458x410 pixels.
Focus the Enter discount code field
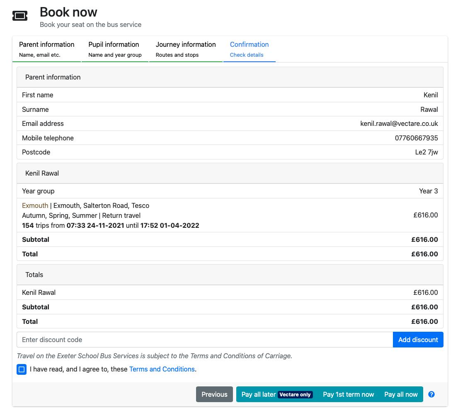(205, 340)
